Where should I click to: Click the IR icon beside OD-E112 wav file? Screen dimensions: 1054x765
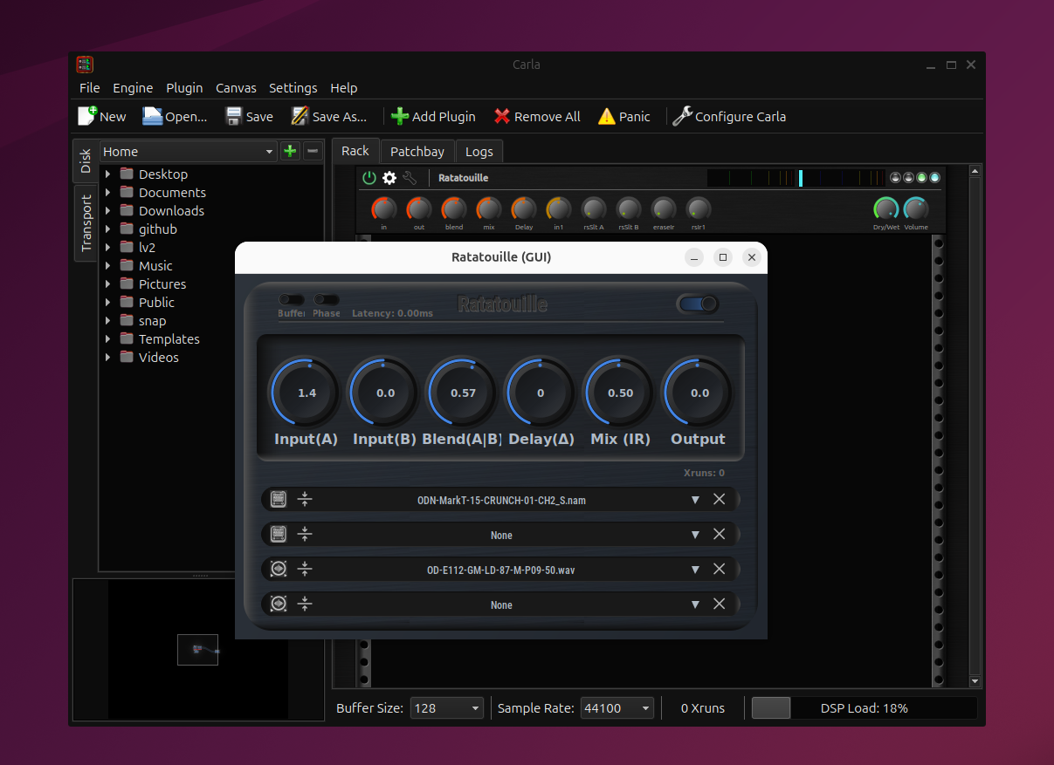coord(279,569)
